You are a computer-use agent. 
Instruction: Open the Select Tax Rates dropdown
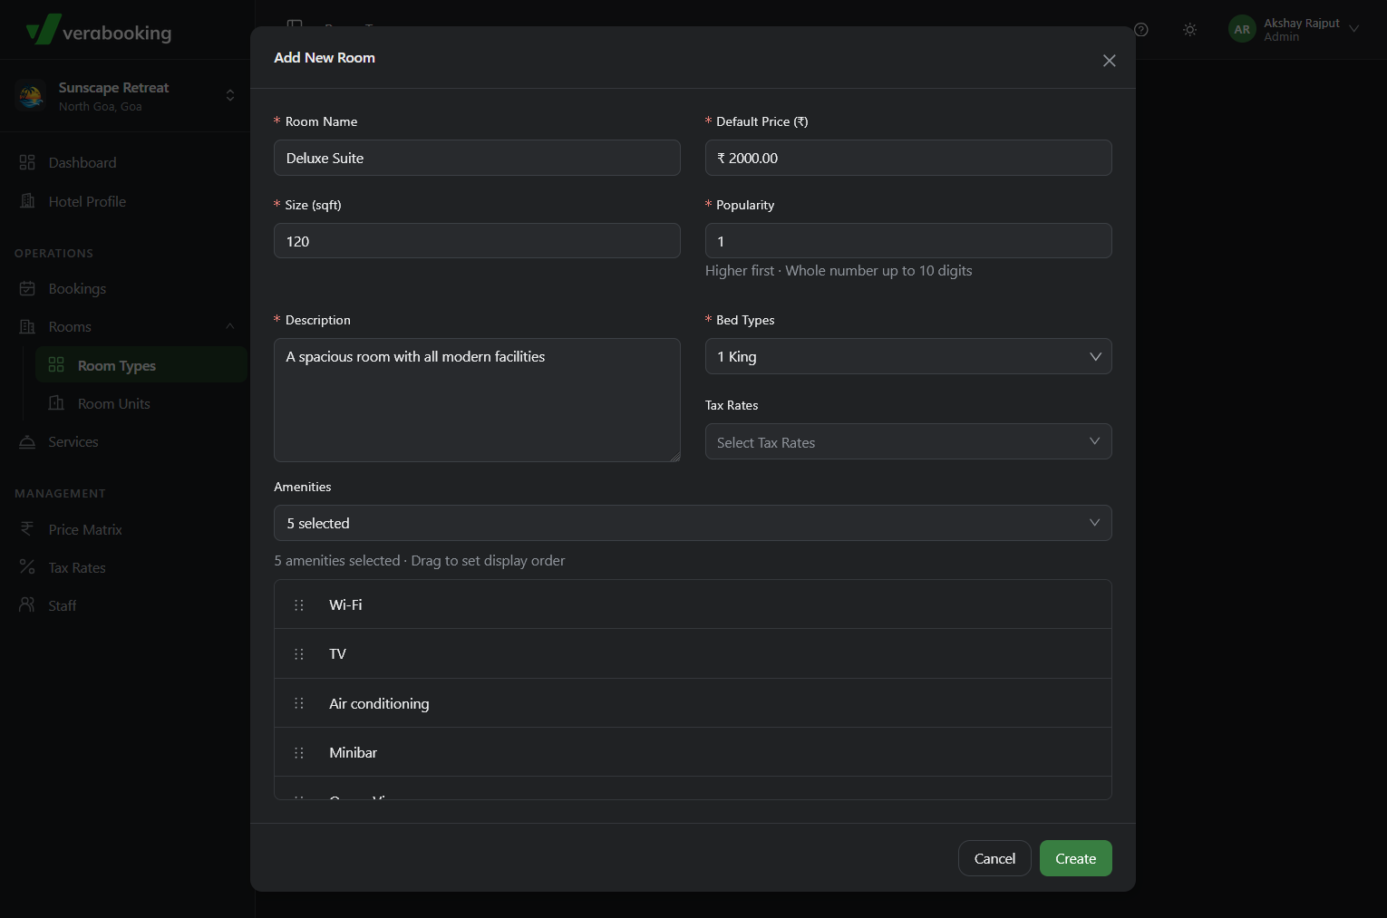[908, 441]
